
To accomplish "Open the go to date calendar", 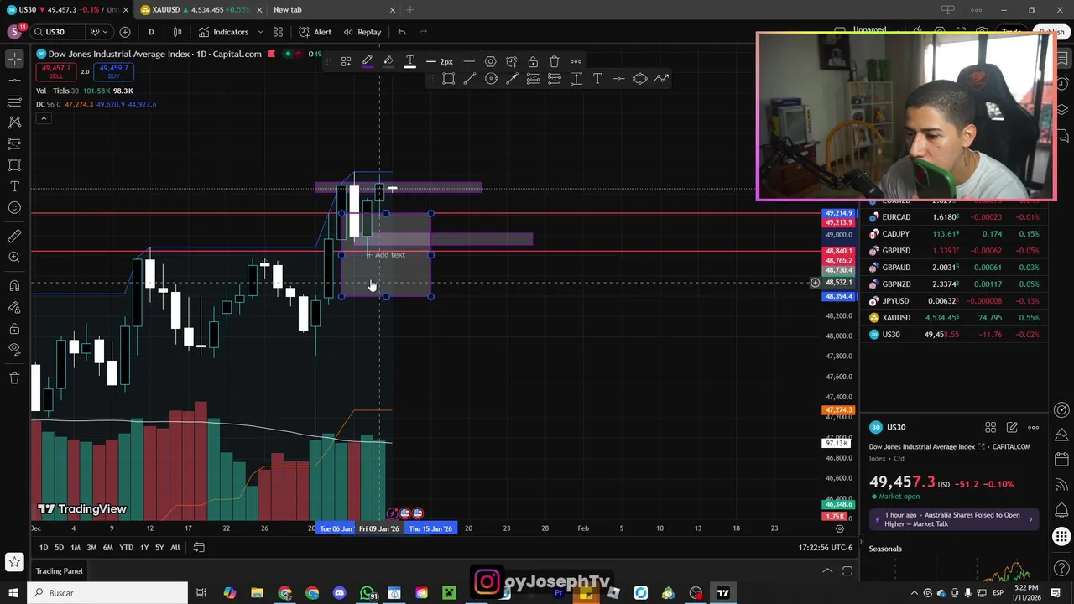I will pos(199,548).
